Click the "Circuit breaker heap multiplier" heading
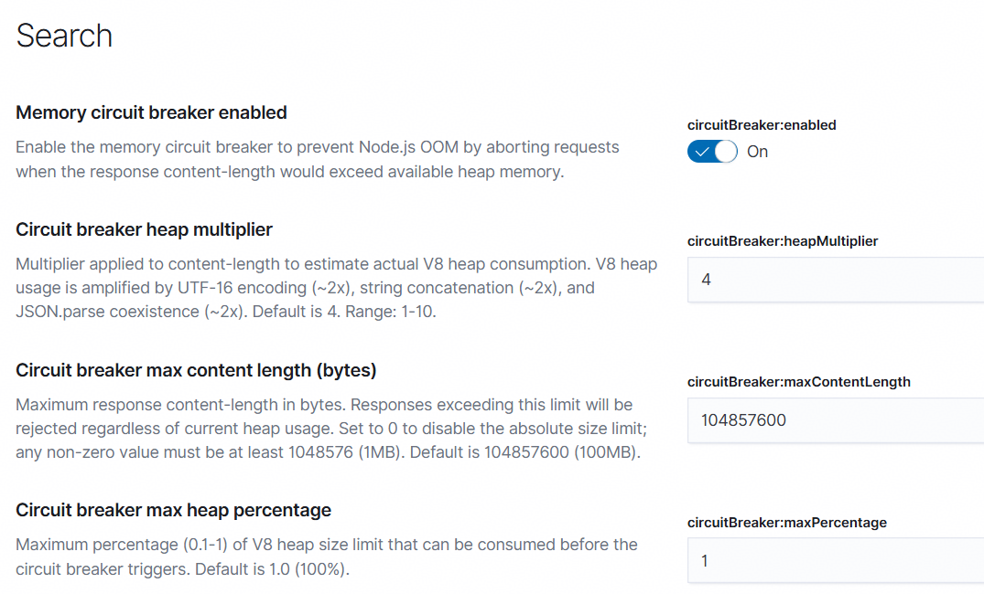The height and width of the screenshot is (594, 984). point(144,230)
